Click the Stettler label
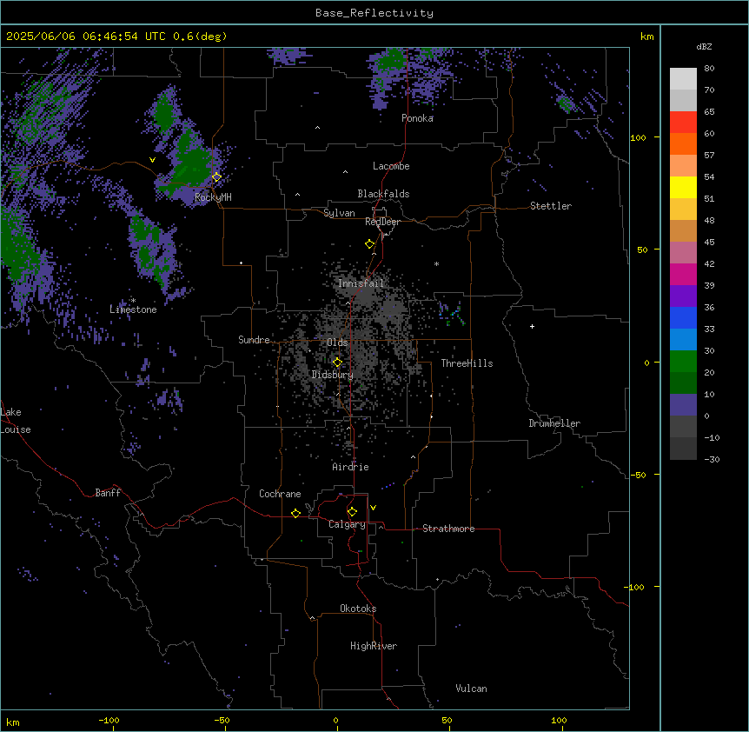This screenshot has width=749, height=732. (551, 206)
